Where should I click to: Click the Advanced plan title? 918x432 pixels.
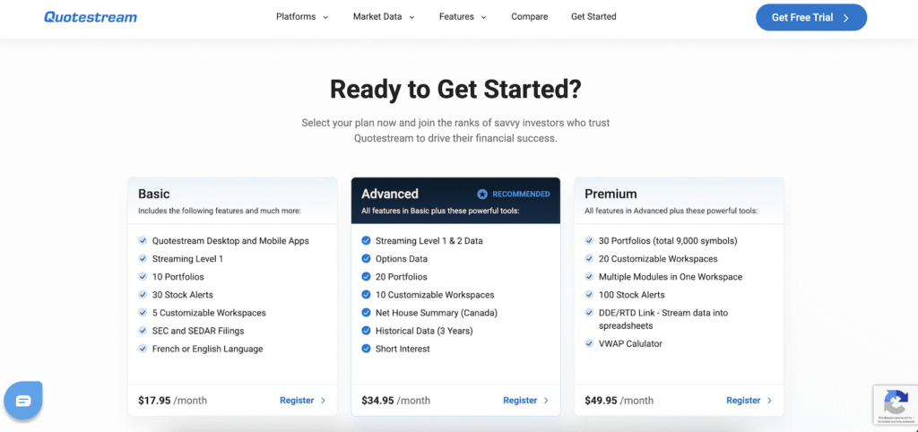click(x=390, y=194)
